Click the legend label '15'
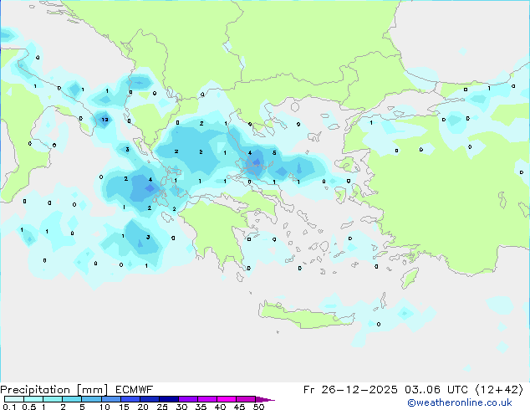 tap(124, 407)
